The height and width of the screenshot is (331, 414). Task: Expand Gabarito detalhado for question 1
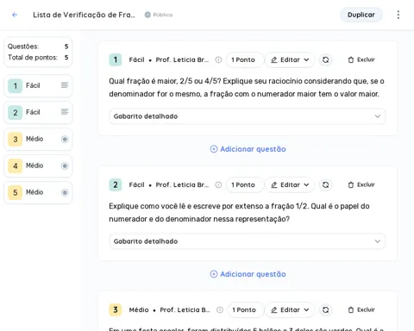(x=247, y=116)
